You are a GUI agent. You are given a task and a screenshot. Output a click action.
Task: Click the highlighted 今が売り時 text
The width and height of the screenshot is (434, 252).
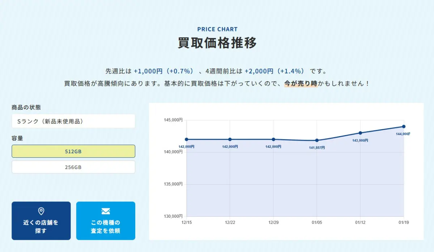(x=301, y=83)
